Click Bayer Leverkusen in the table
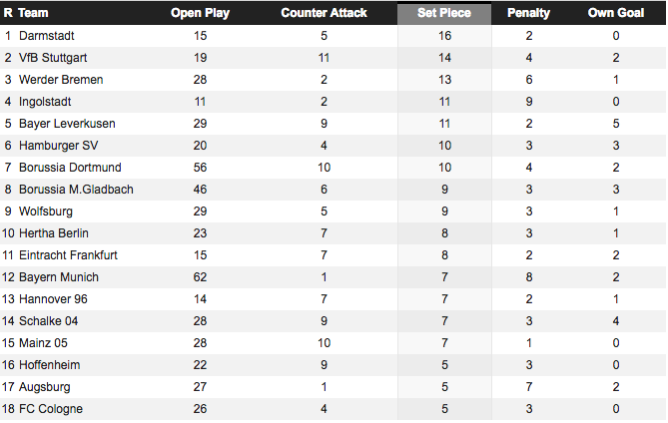Viewport: 668px width, 423px height. tap(67, 124)
